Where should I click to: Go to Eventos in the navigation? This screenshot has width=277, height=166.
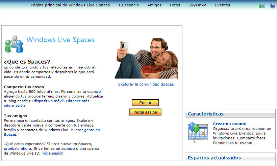pyautogui.click(x=222, y=5)
